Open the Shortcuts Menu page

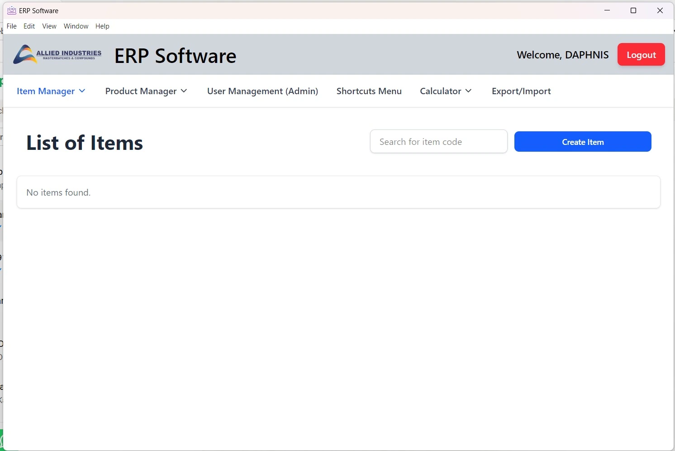[x=369, y=91]
